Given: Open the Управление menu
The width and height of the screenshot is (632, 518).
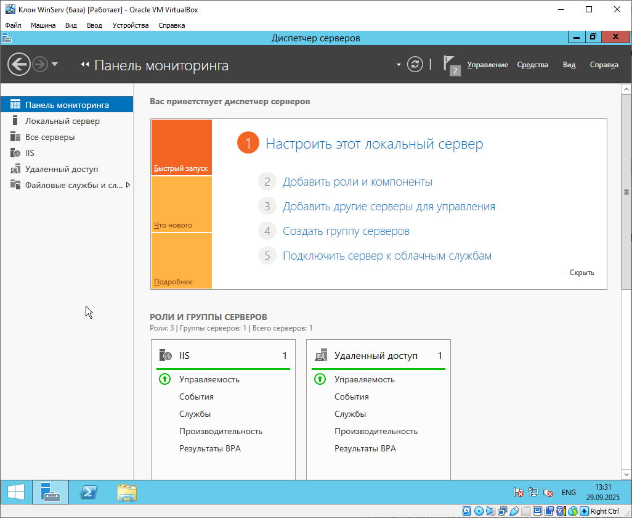Looking at the screenshot, I should coord(487,65).
